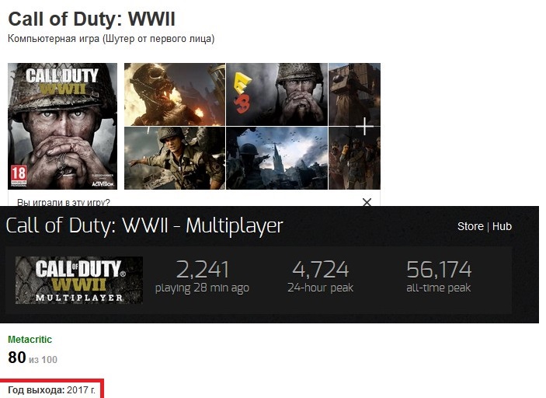The image size is (546, 398).
Task: Dismiss the 'Вы играли в эту игру?' prompt
Action: 367,202
